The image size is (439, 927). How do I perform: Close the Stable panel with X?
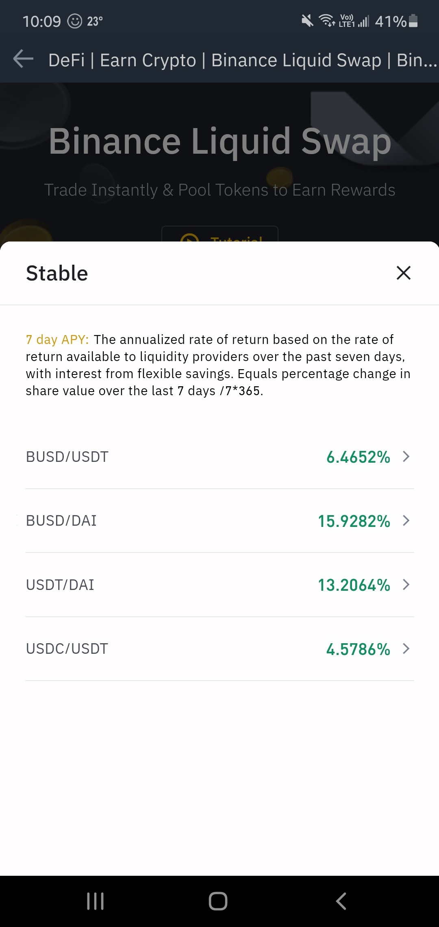(x=404, y=273)
